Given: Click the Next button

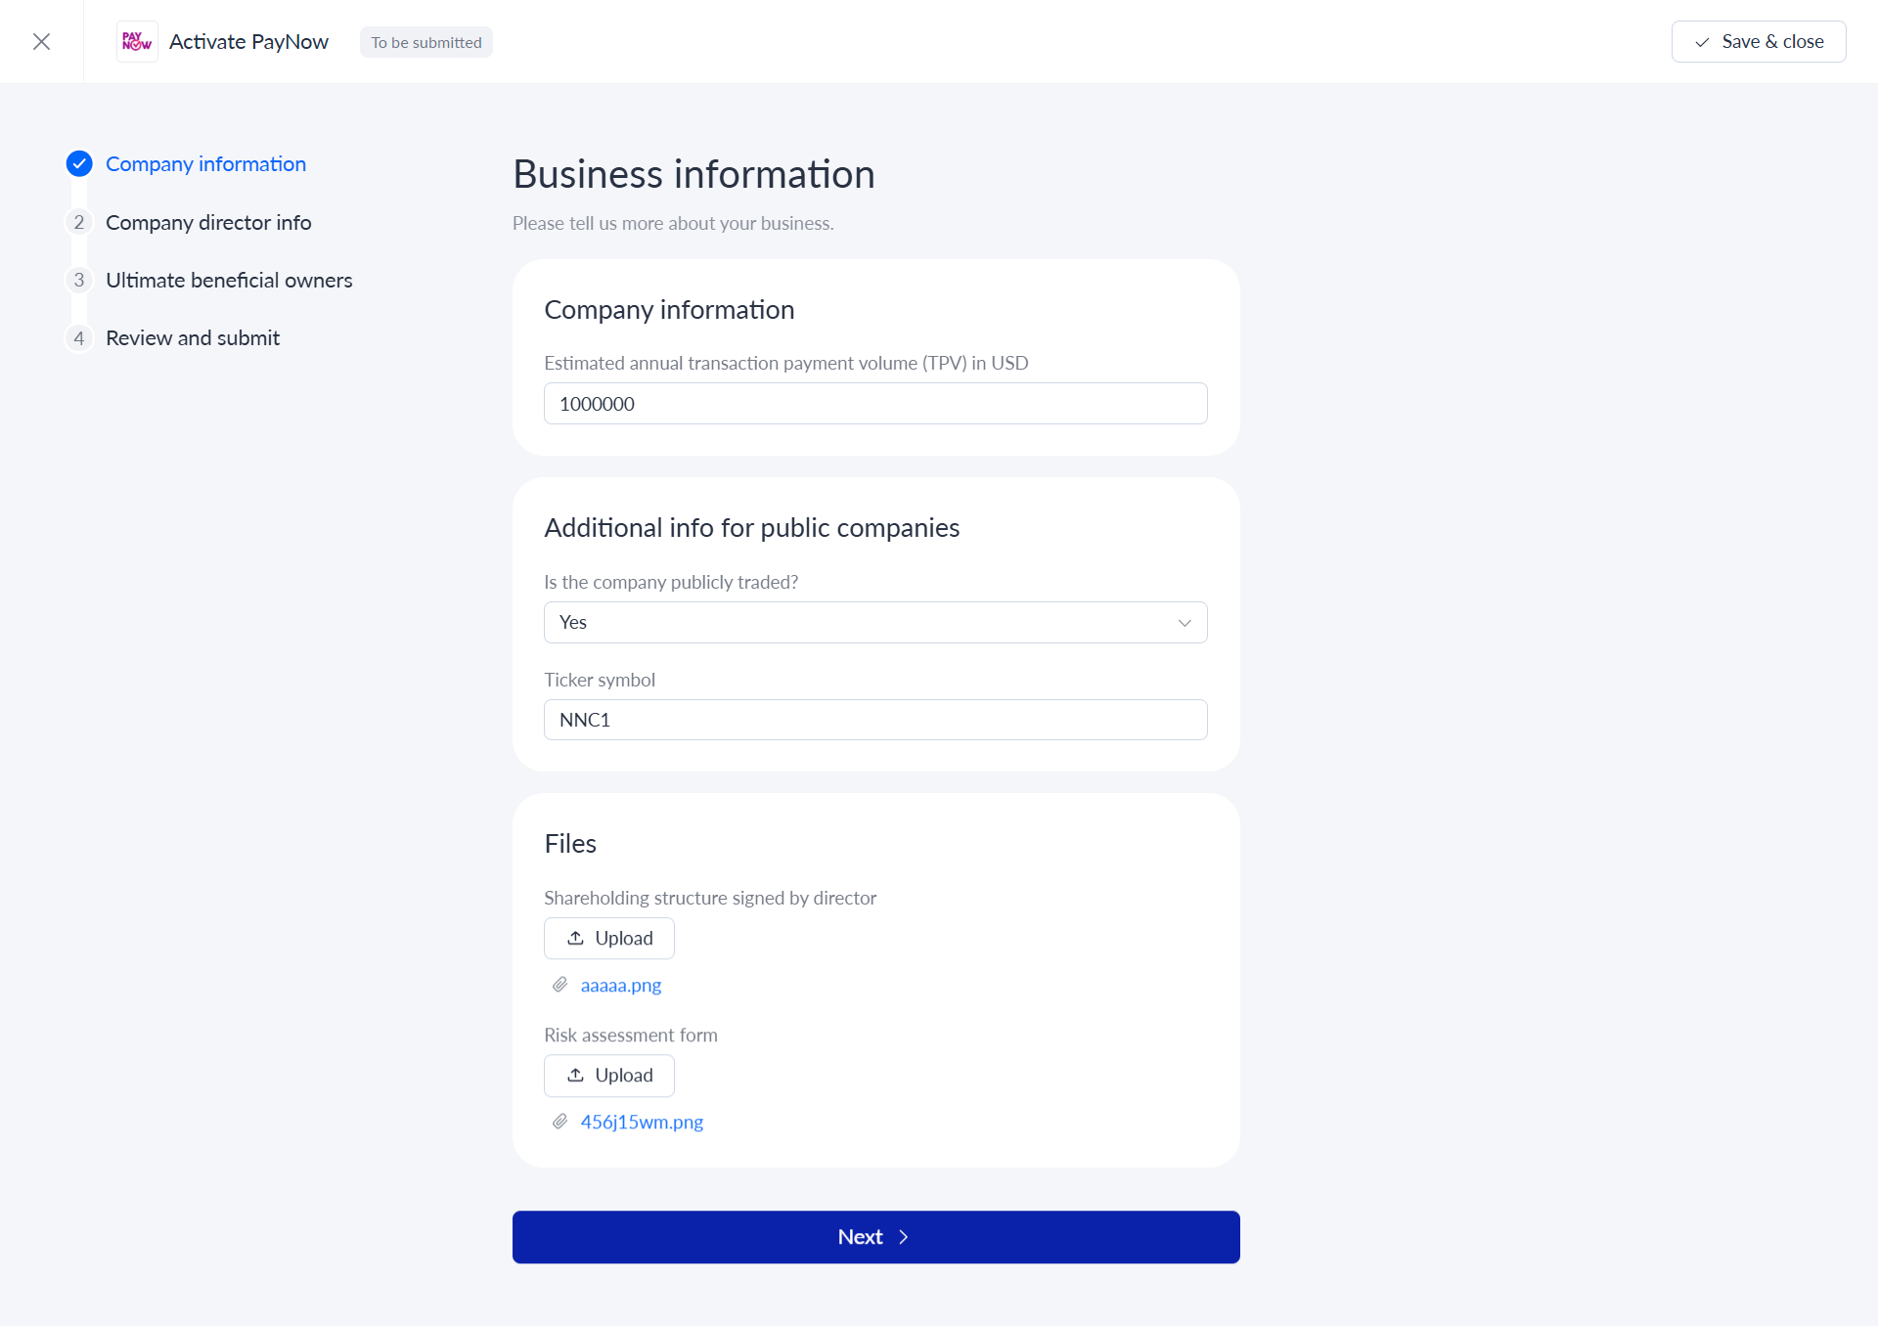Looking at the screenshot, I should pyautogui.click(x=875, y=1237).
